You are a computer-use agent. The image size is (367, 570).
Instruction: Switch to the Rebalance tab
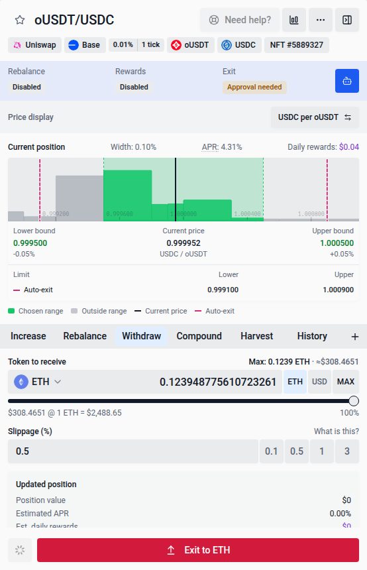85,336
